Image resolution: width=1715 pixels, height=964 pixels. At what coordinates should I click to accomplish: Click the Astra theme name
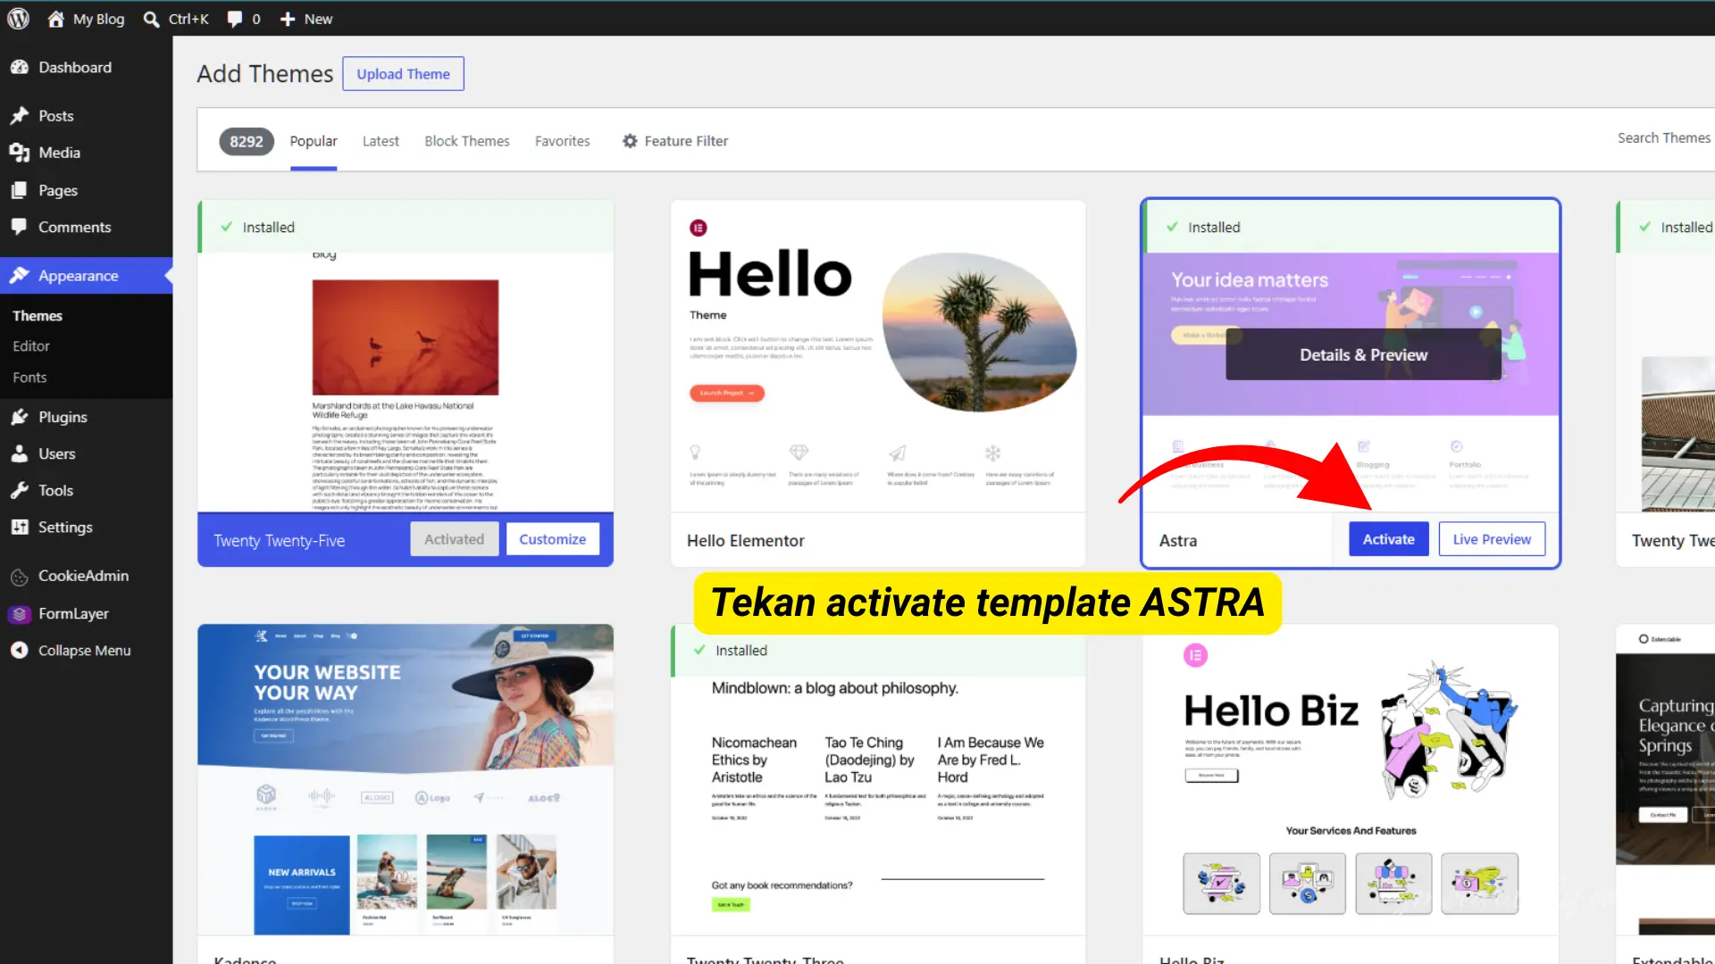1178,541
